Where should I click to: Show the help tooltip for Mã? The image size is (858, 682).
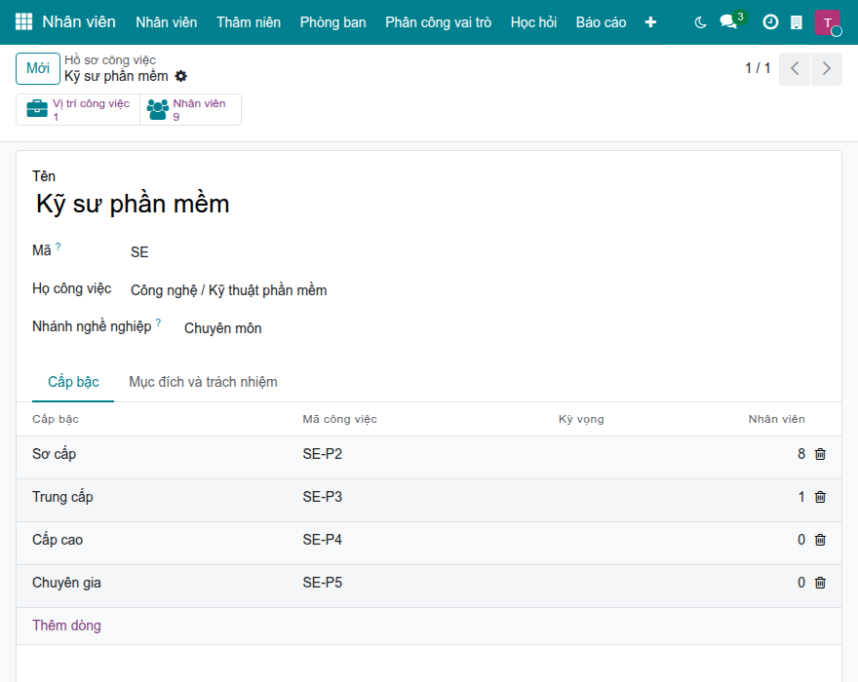(x=58, y=246)
